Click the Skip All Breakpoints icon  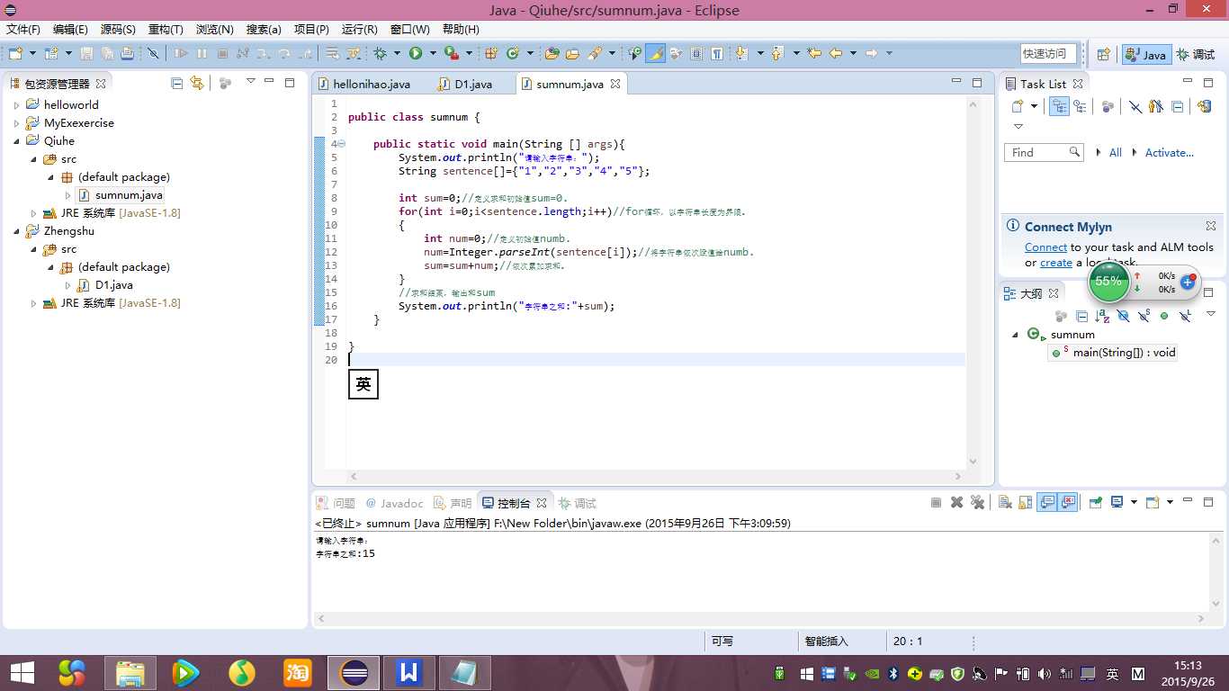point(153,54)
